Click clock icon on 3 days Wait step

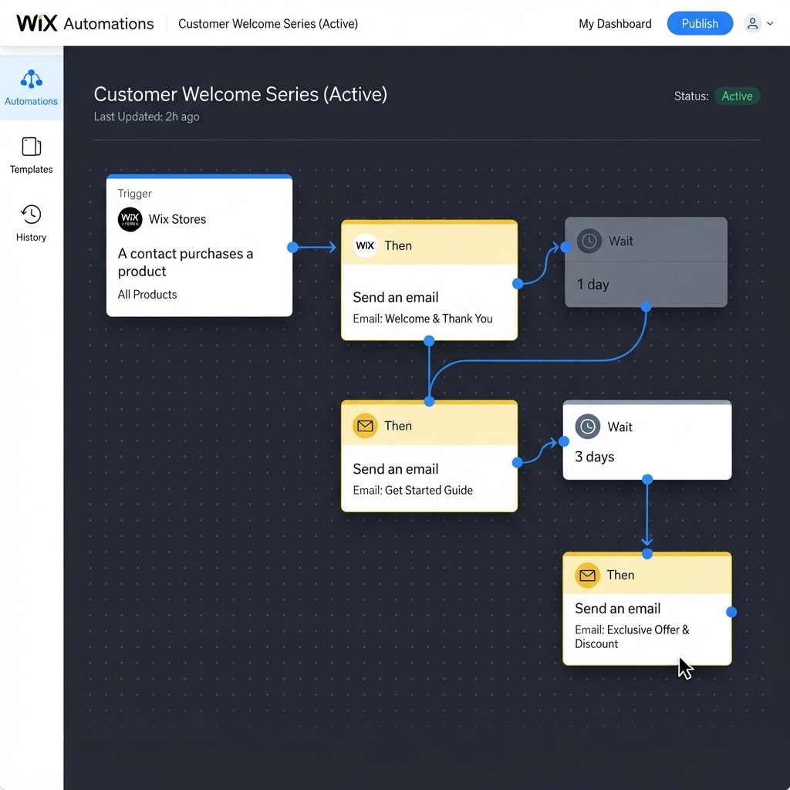587,426
